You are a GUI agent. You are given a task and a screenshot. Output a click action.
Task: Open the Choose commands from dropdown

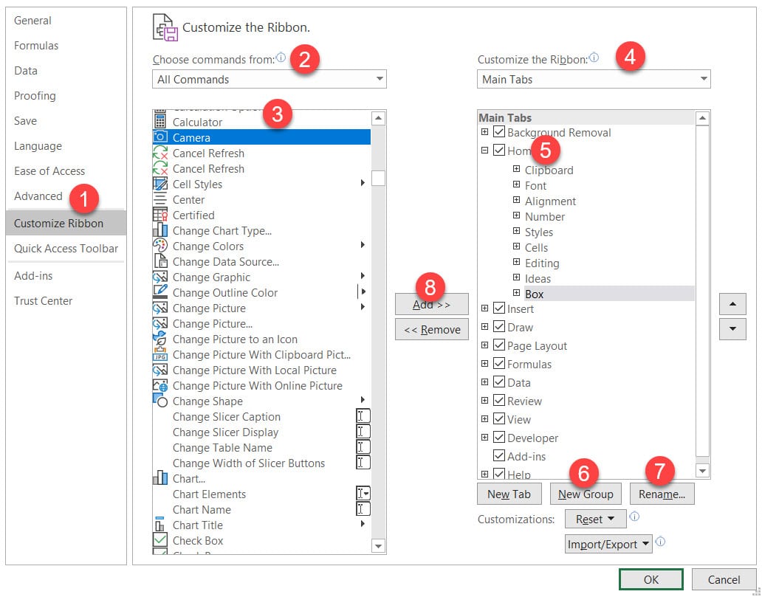pyautogui.click(x=270, y=79)
